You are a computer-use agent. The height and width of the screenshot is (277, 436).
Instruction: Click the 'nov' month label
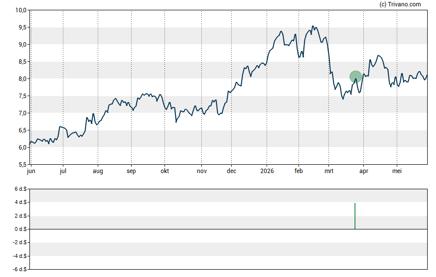(202, 171)
